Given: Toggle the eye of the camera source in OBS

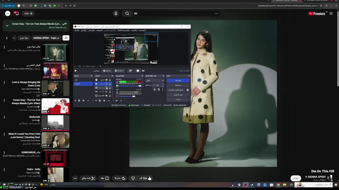Looking at the screenshot, I should (x=106, y=88).
